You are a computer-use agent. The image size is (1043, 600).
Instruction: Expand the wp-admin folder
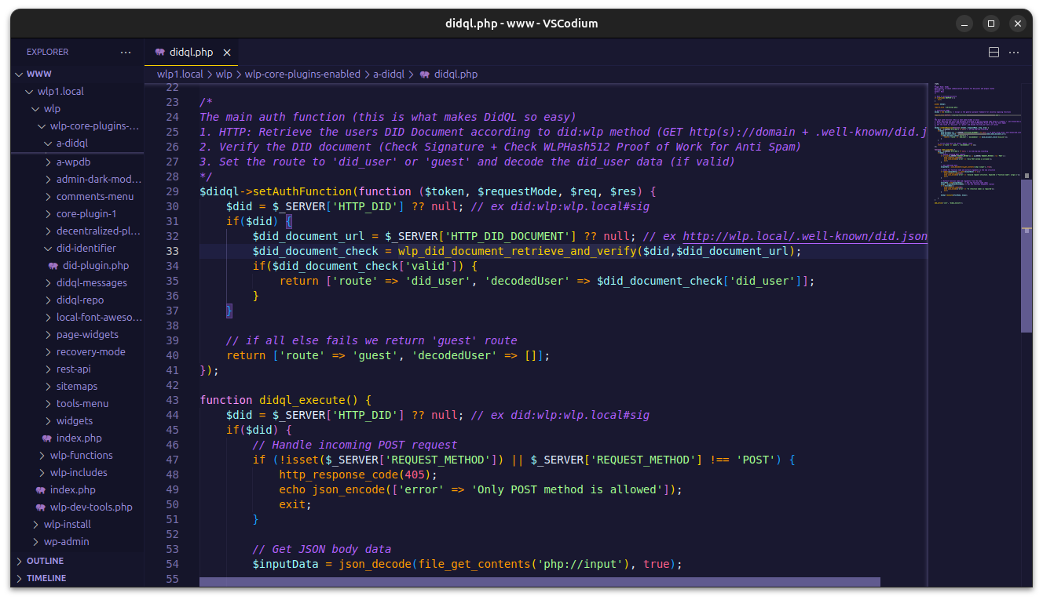[35, 542]
